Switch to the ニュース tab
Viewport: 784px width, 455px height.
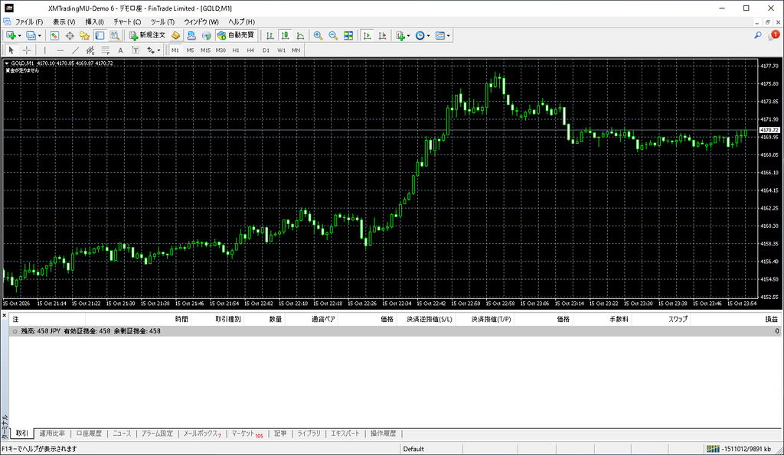(x=122, y=434)
